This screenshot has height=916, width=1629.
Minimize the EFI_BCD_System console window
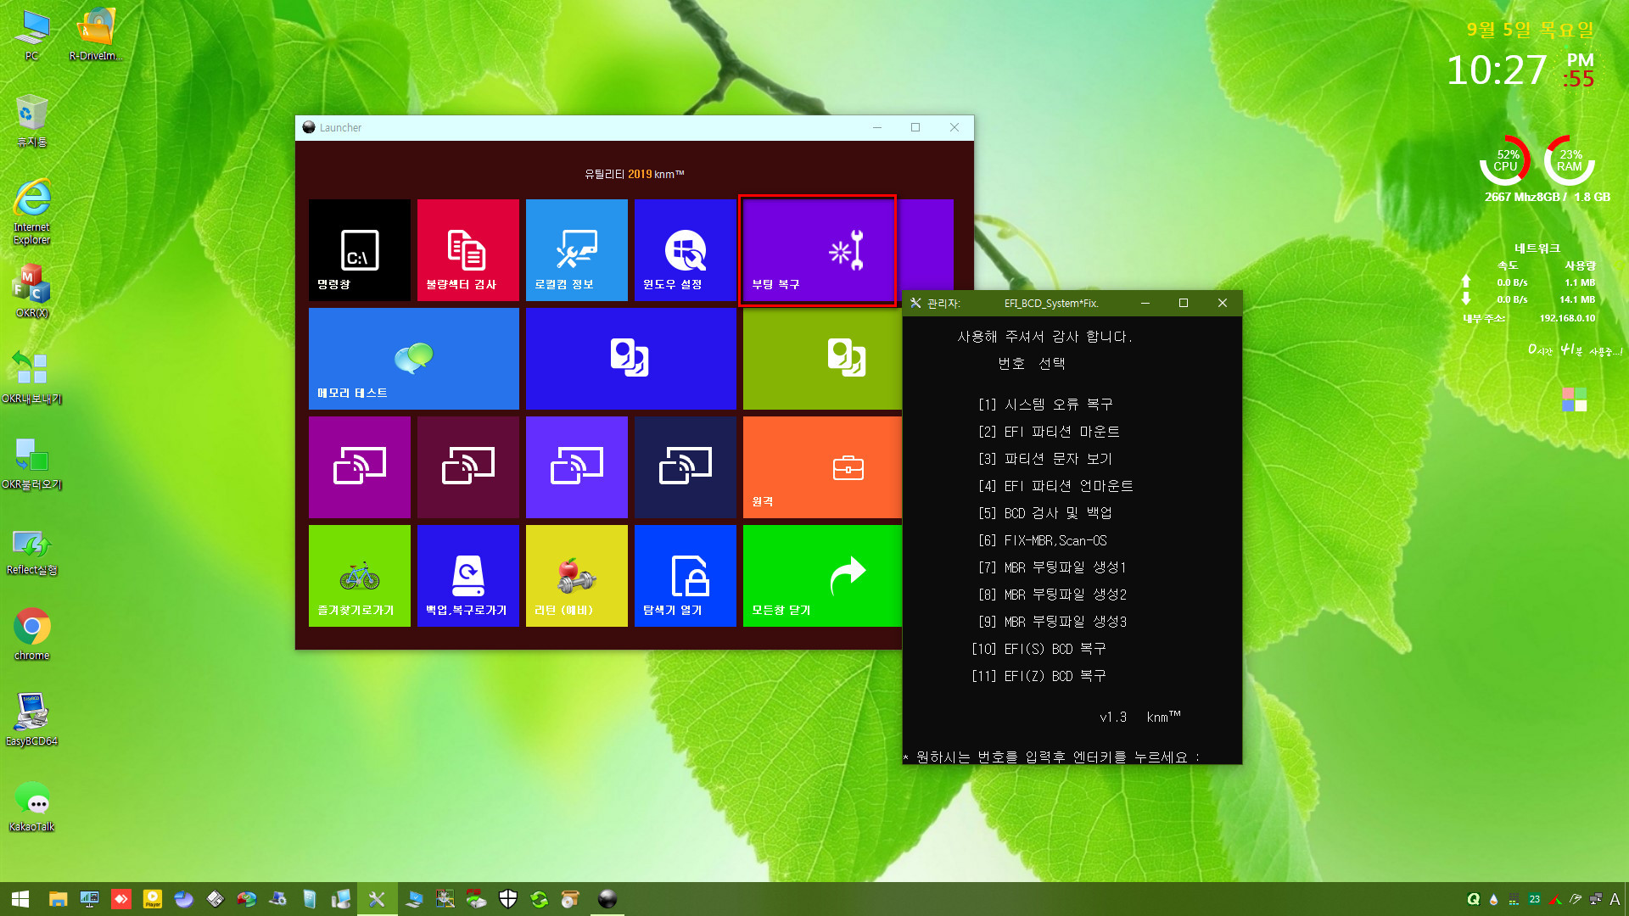[x=1145, y=303]
